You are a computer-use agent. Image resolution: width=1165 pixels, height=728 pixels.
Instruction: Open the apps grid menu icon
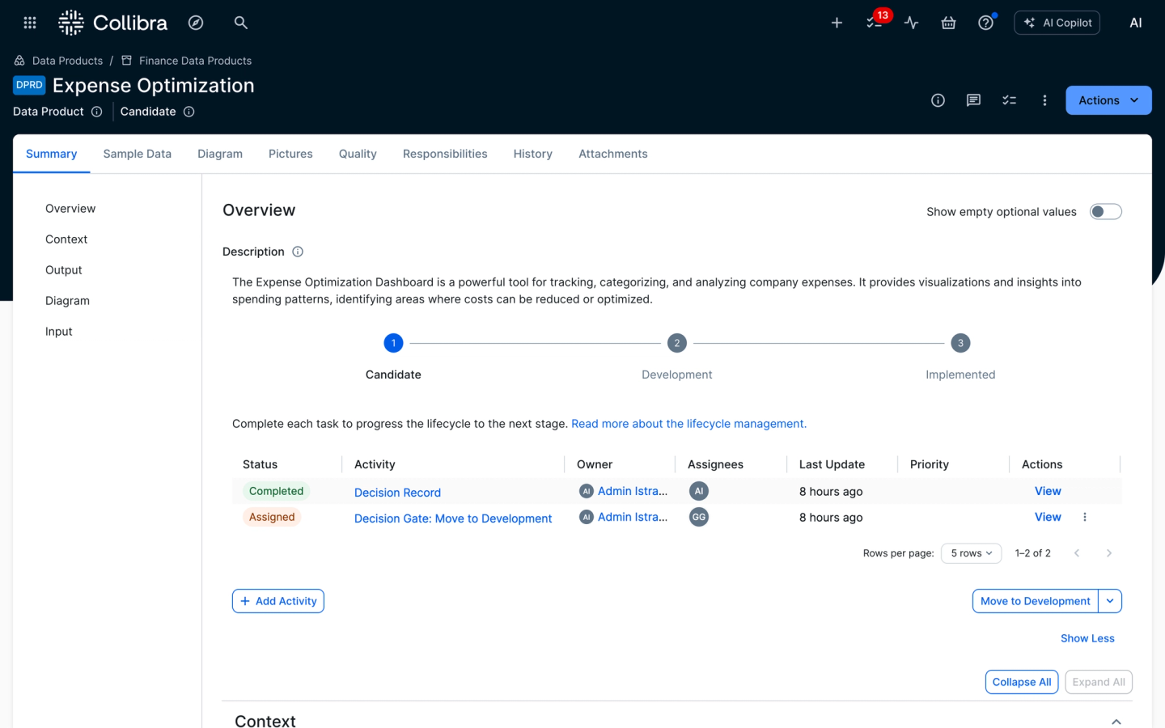click(30, 23)
